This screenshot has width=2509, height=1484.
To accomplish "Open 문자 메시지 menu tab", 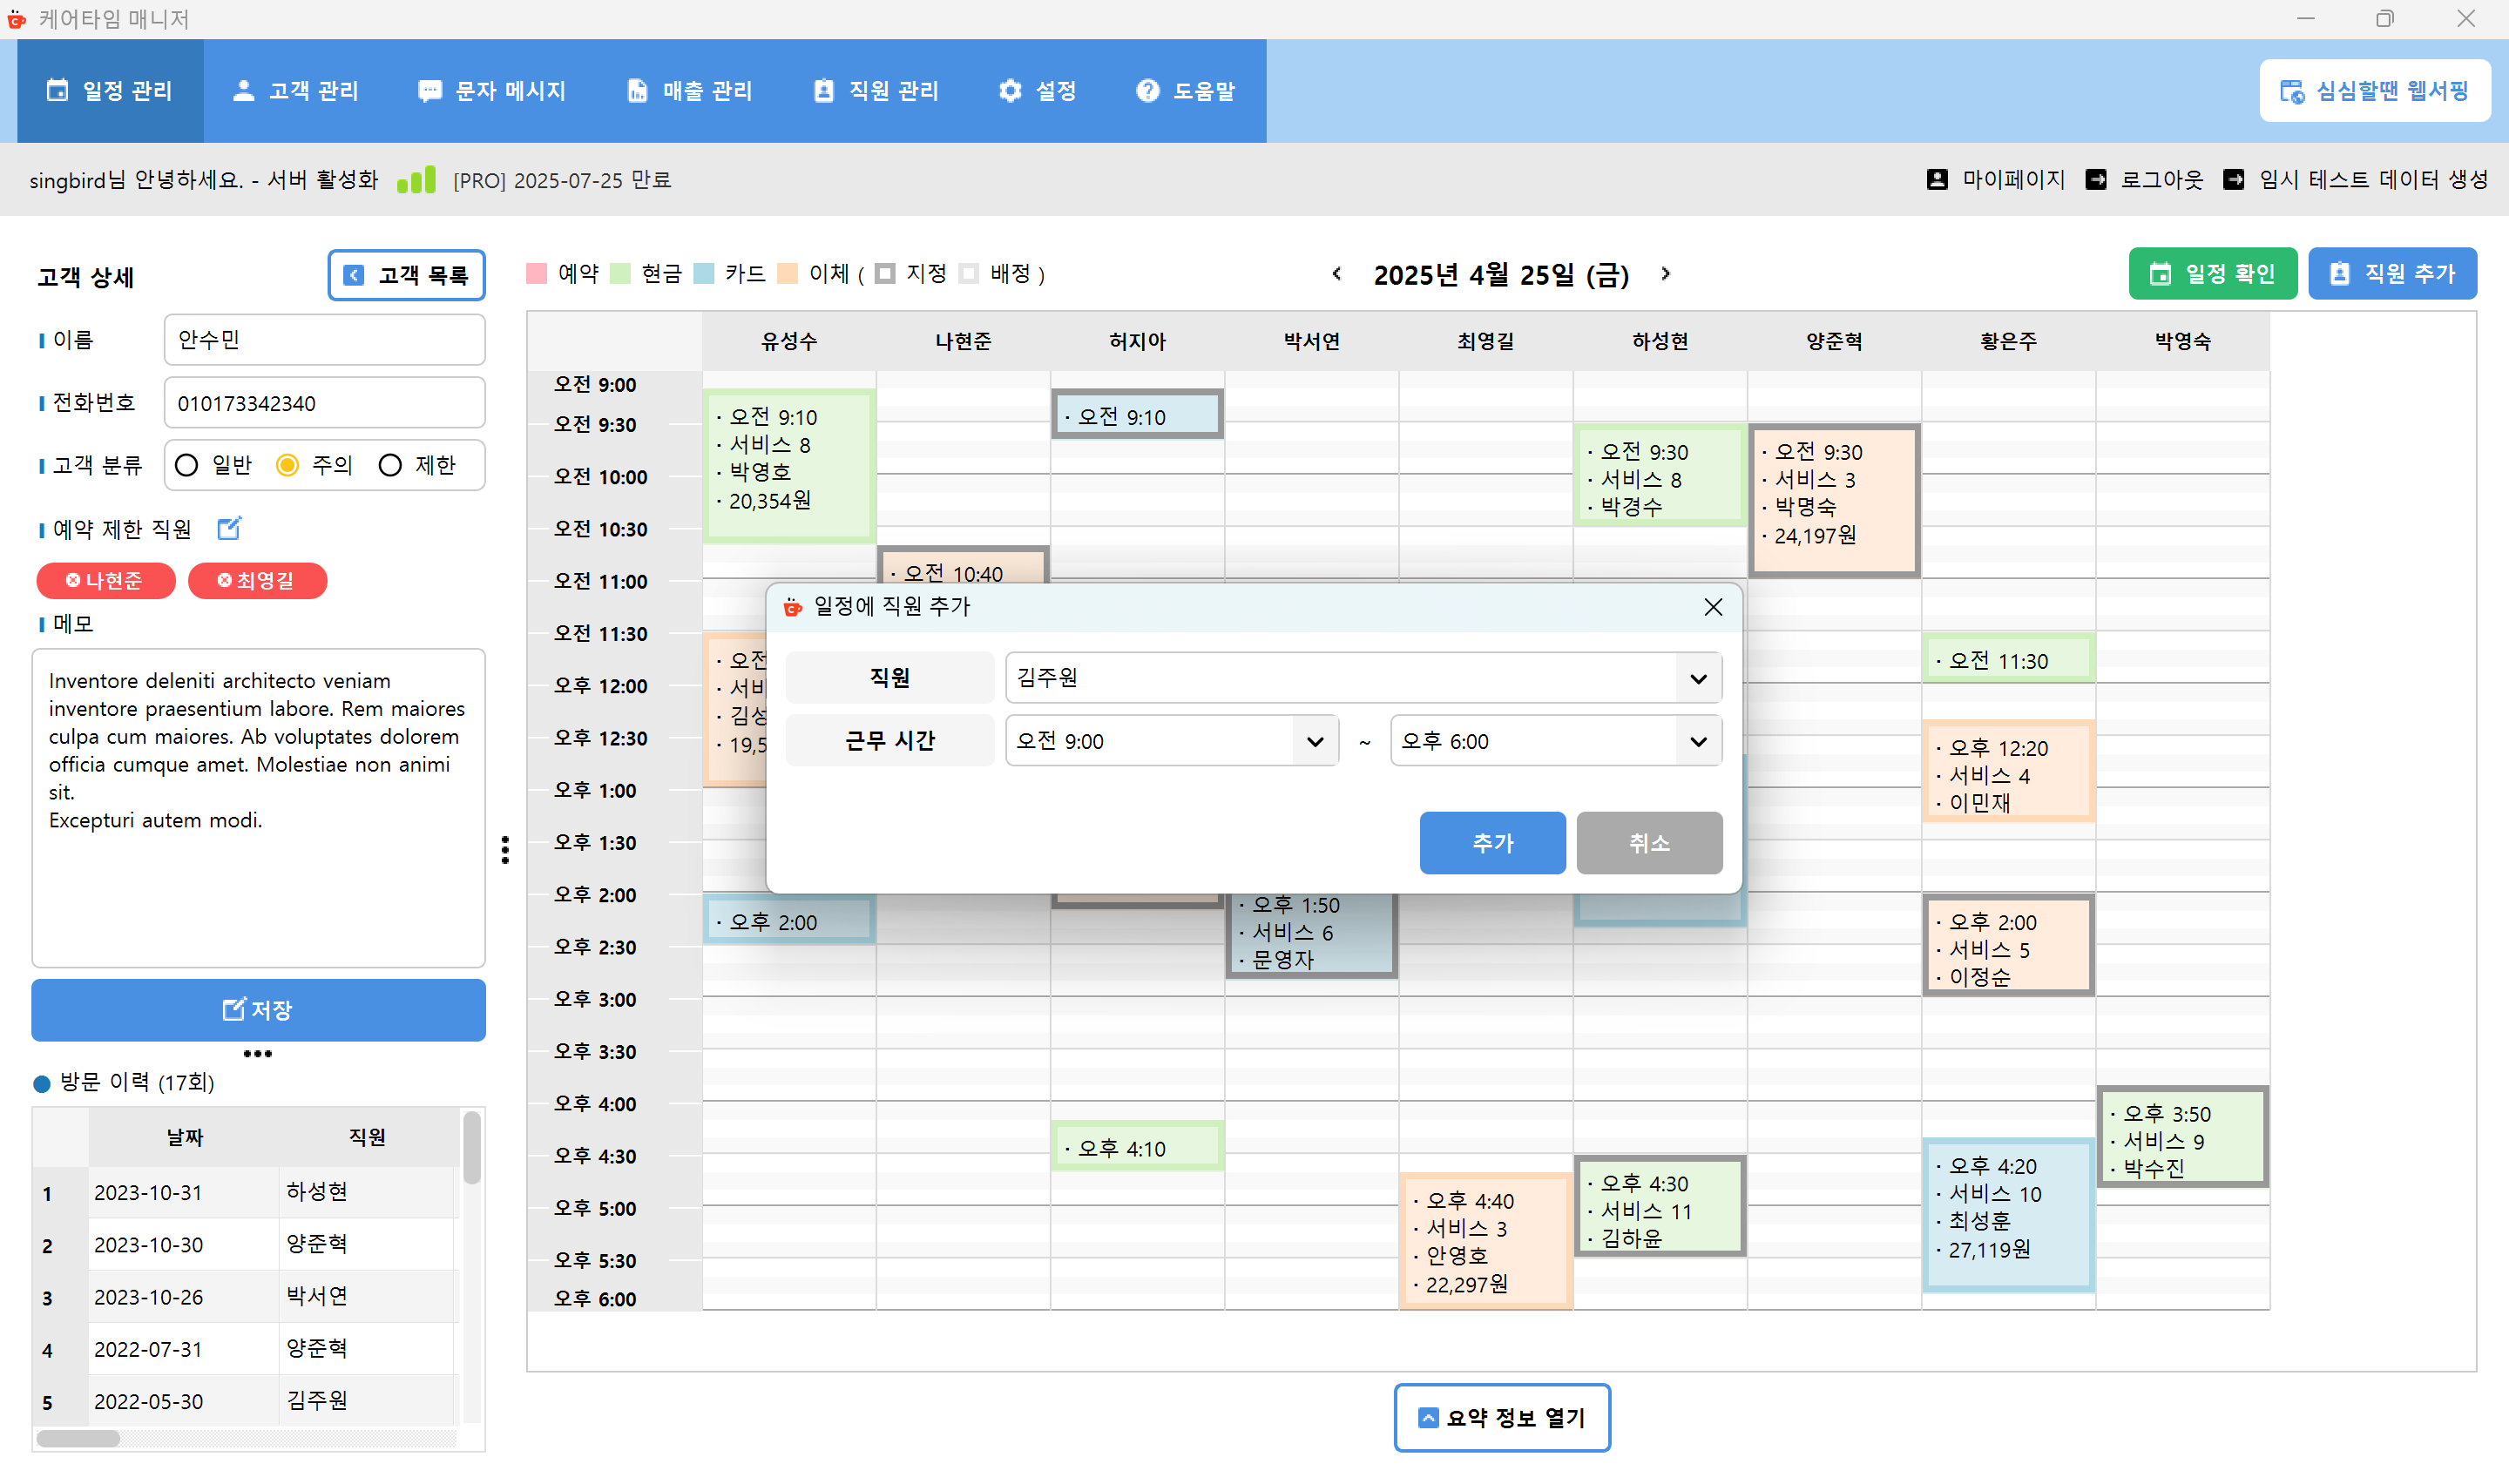I will (492, 91).
